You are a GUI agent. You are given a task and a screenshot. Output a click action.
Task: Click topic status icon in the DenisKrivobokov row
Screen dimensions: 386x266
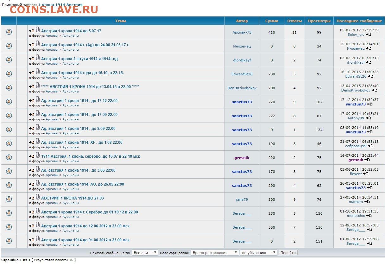9,88
